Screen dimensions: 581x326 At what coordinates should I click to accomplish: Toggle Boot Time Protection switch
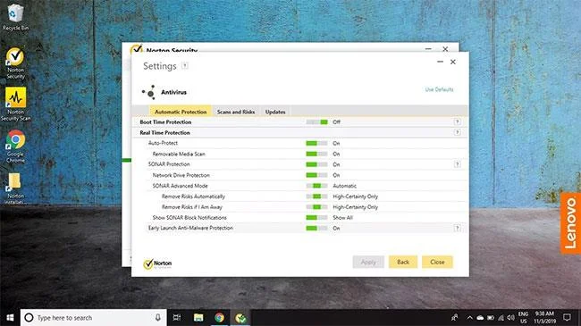coord(316,121)
